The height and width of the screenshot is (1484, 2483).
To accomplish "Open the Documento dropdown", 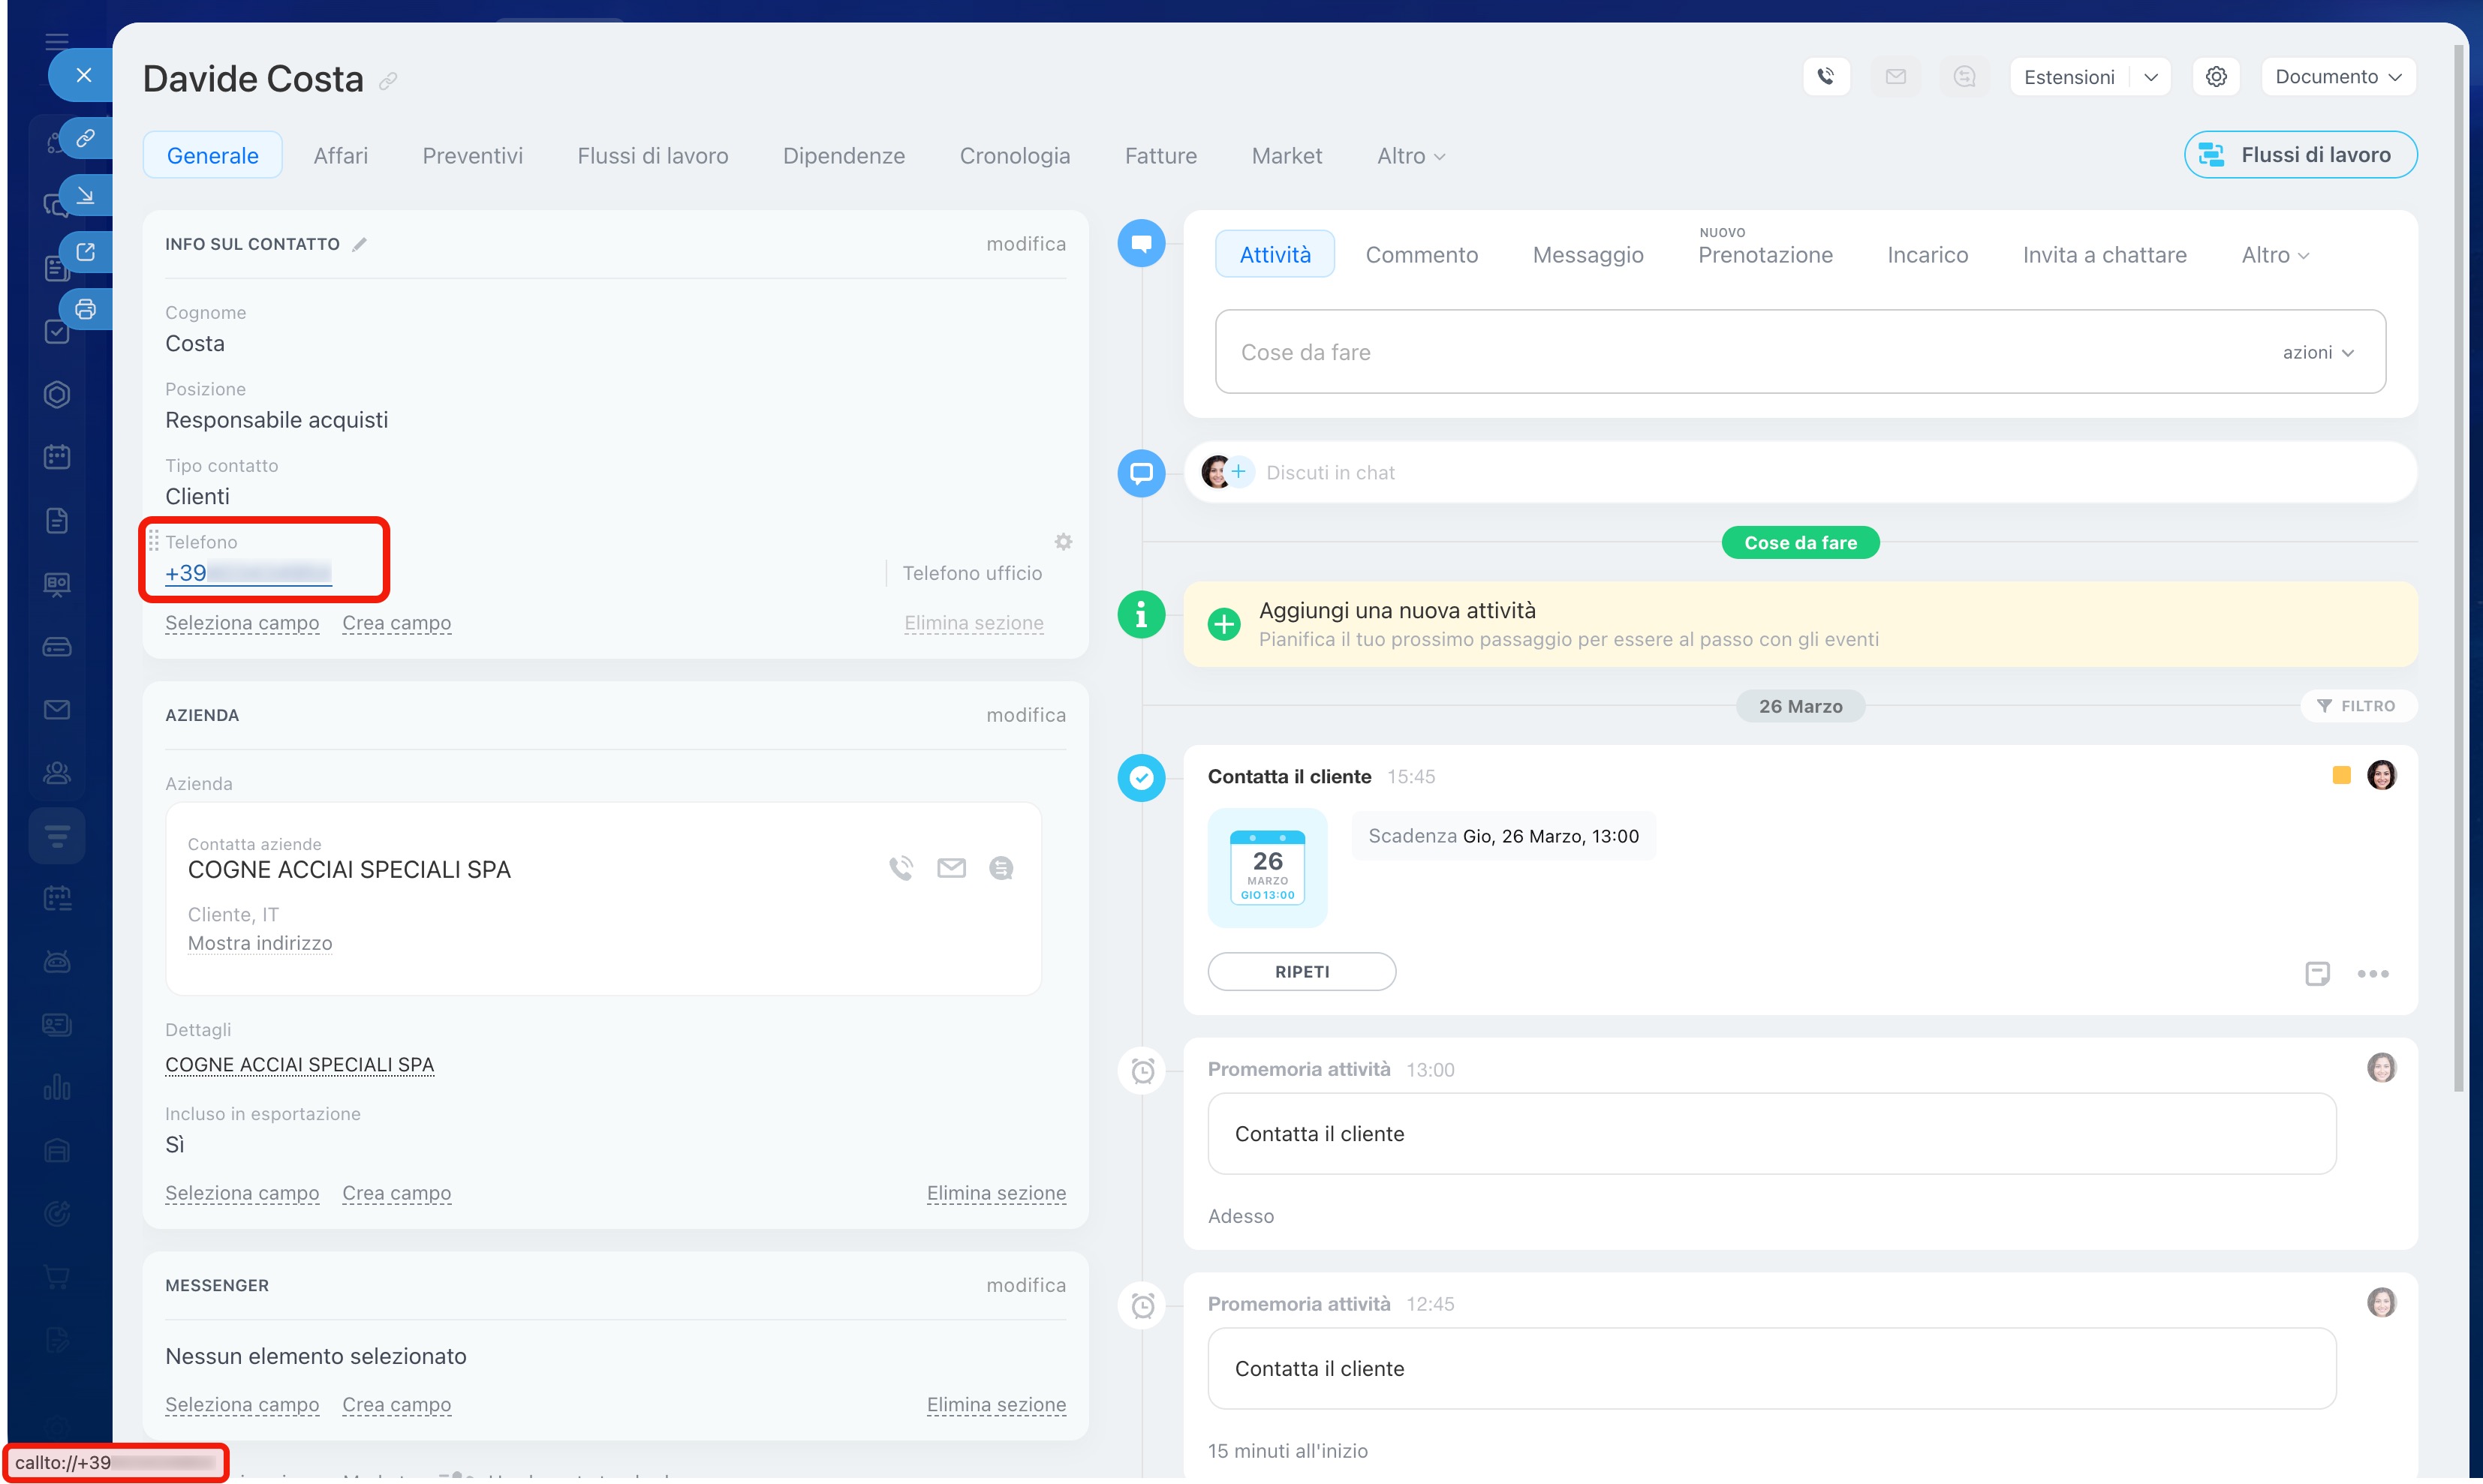I will pos(2338,77).
